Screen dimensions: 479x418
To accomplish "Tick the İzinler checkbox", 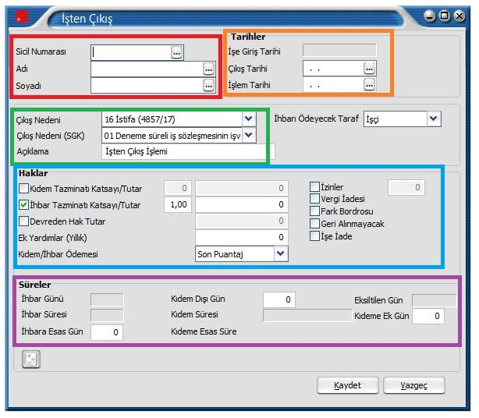I will (x=314, y=186).
